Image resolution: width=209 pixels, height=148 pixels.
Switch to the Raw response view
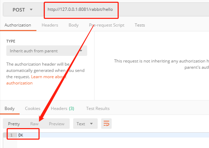[x=34, y=124]
